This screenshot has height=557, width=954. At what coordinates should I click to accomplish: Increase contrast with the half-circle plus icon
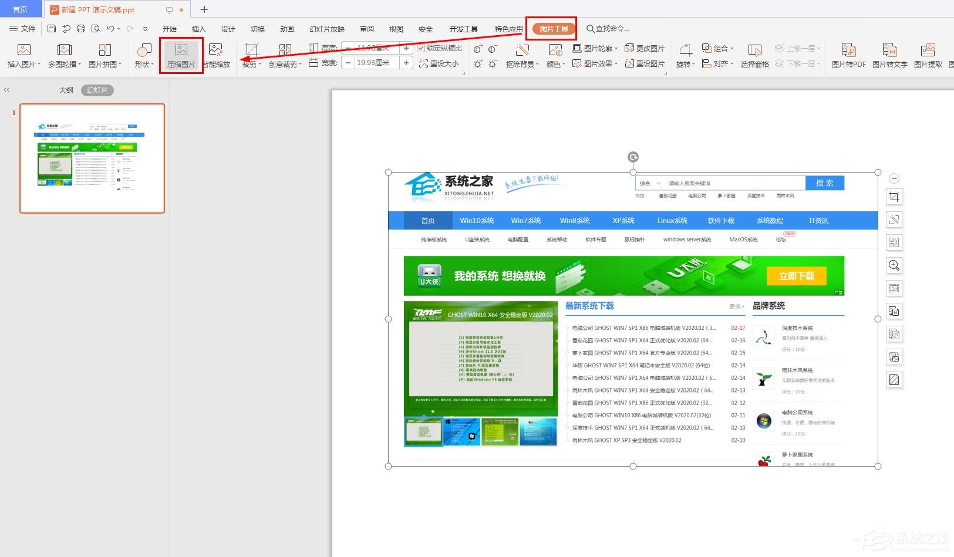click(478, 48)
